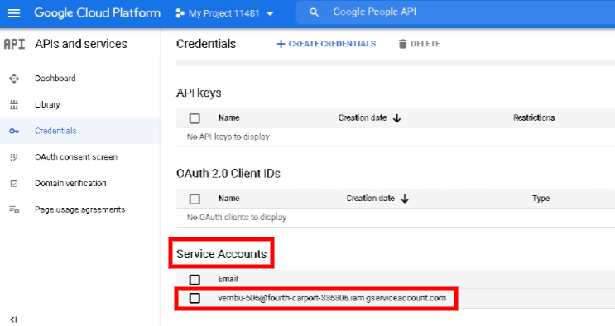
Task: Click the Page usage agreements icon
Action: click(14, 209)
